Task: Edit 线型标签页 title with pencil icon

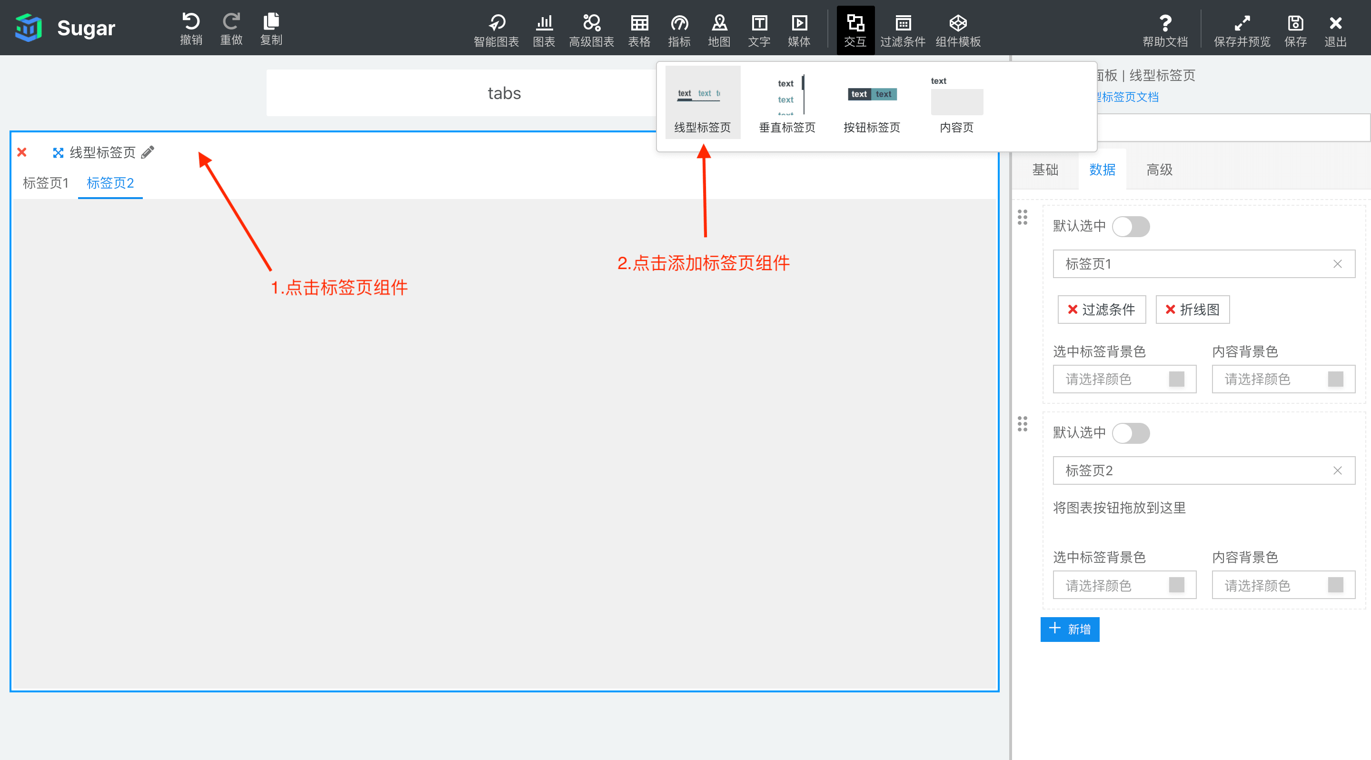Action: pyautogui.click(x=148, y=152)
